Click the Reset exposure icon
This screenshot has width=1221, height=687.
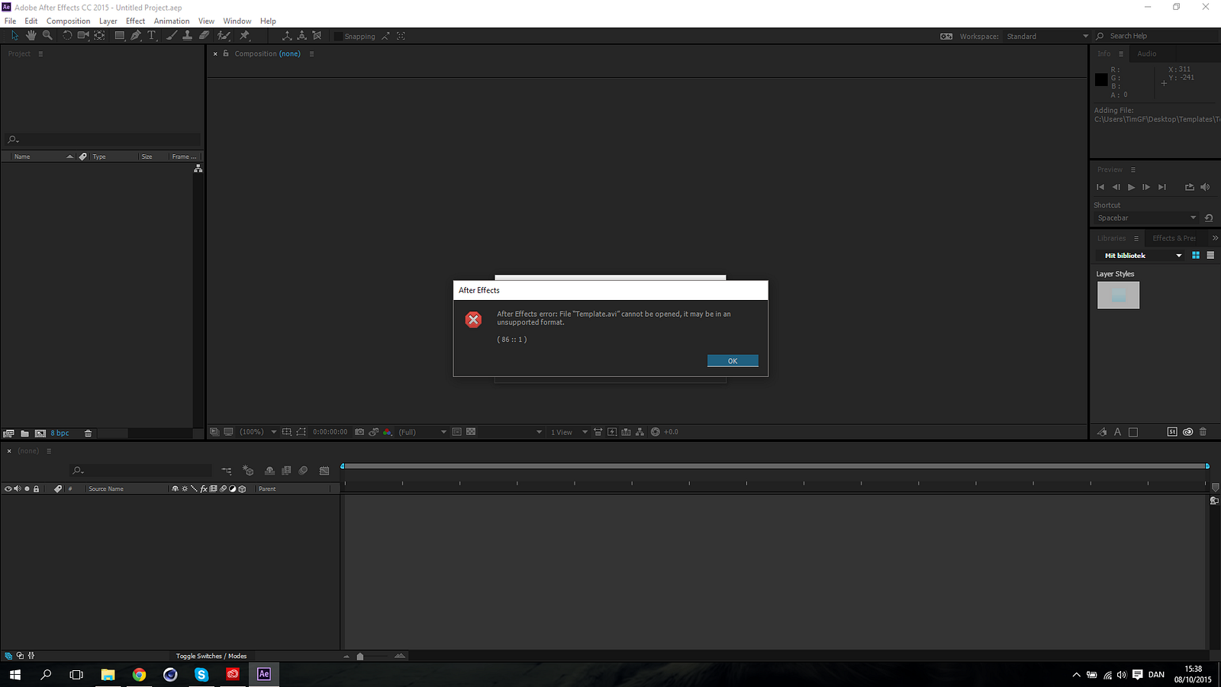(655, 432)
